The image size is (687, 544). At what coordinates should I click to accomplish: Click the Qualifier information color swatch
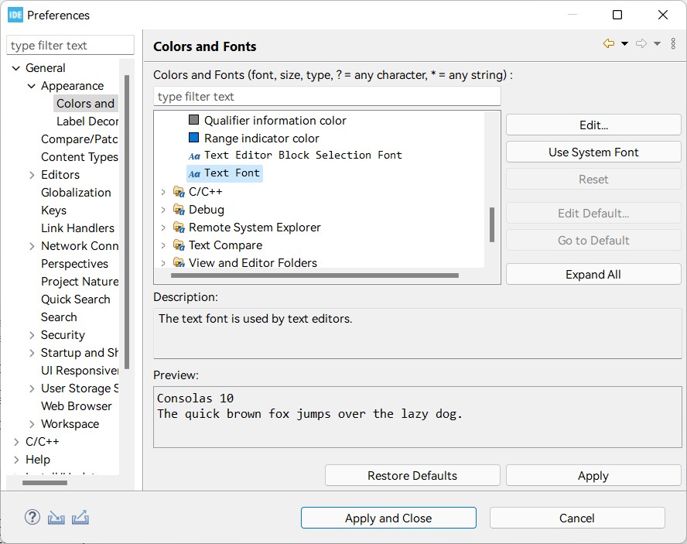(x=194, y=120)
